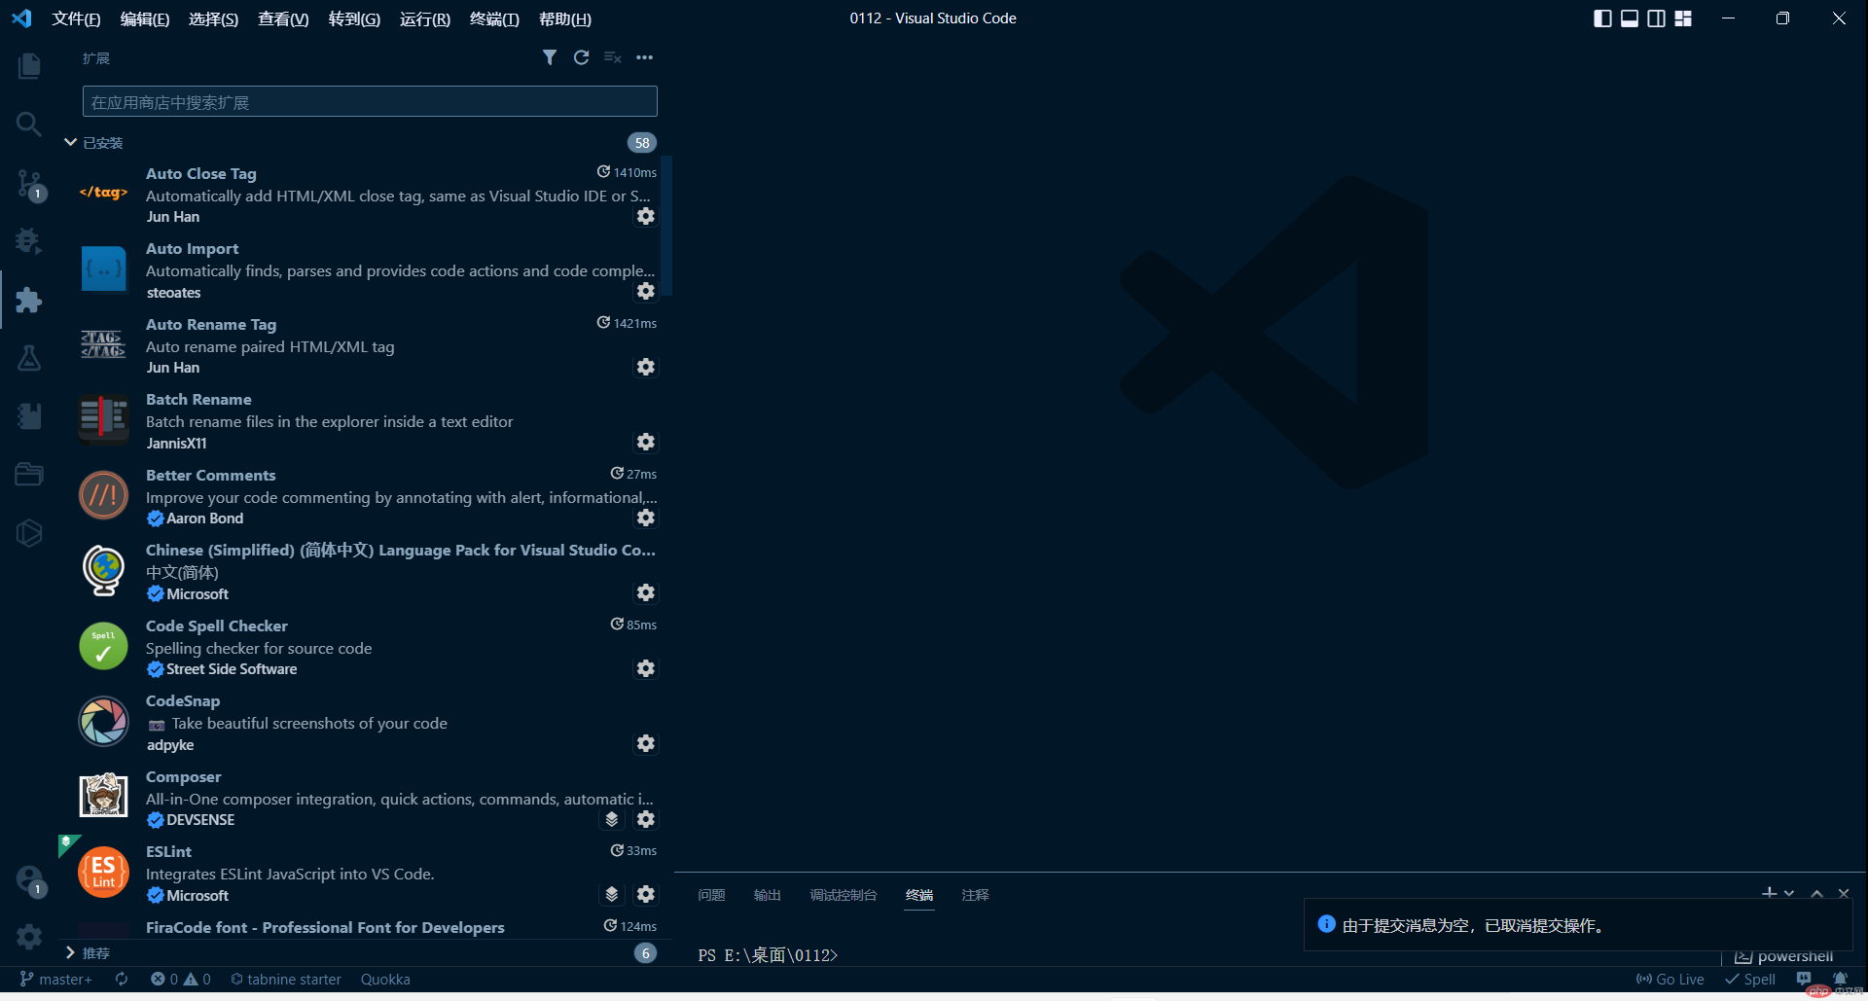Click sync changes icon in status bar
The height and width of the screenshot is (1001, 1868).
(x=122, y=980)
